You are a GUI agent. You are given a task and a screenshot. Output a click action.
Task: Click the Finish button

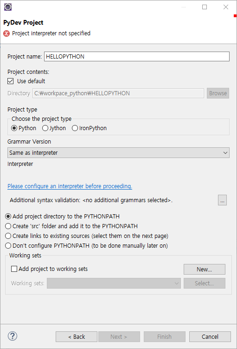pos(165,336)
